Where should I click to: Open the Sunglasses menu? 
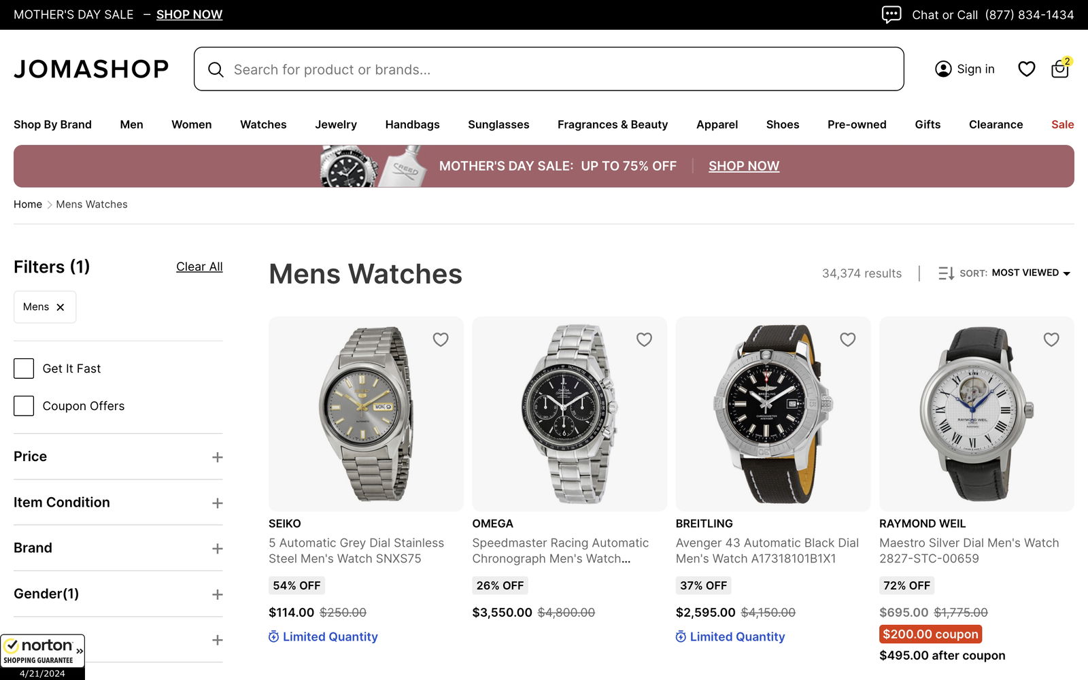(498, 124)
